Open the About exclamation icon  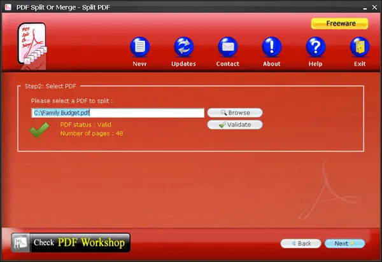pos(272,46)
